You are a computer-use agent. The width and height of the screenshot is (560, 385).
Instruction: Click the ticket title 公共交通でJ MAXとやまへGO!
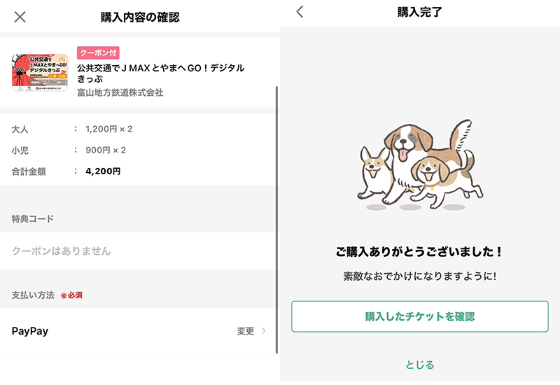pos(161,73)
